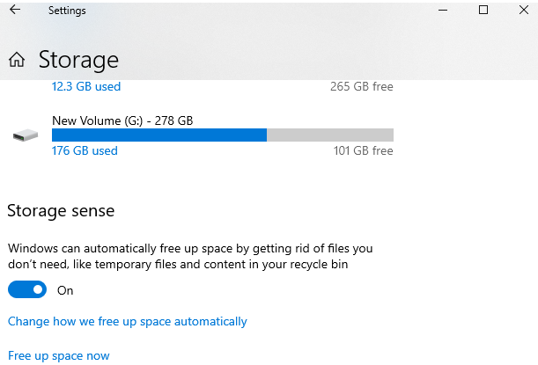Minimize the Settings window
The image size is (538, 365).
pyautogui.click(x=443, y=10)
